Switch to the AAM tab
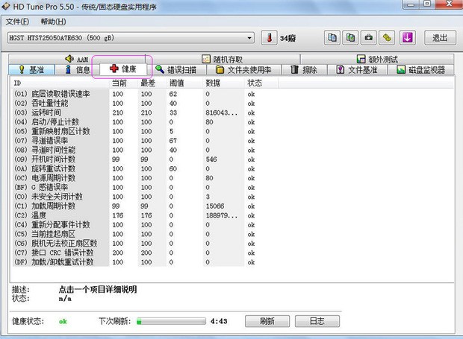Viewport: 463px width, 339px height. coord(77,59)
